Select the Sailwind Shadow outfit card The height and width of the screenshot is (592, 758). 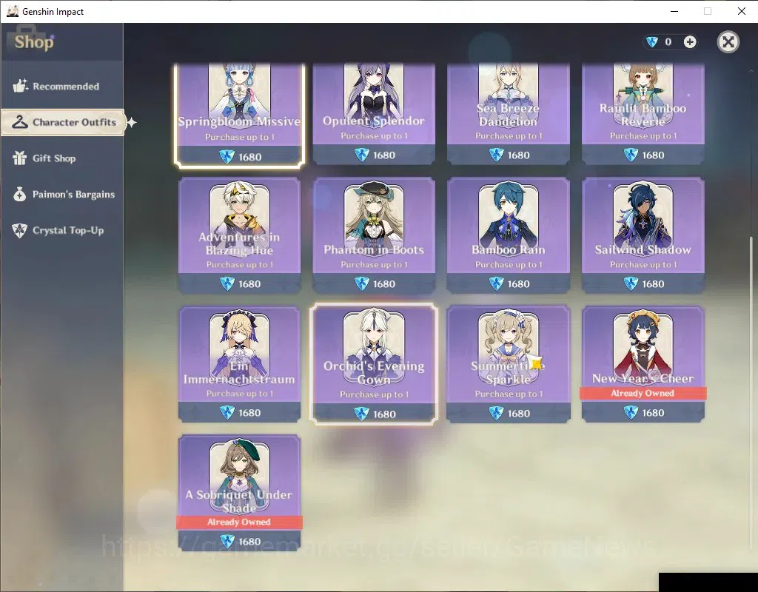point(643,235)
